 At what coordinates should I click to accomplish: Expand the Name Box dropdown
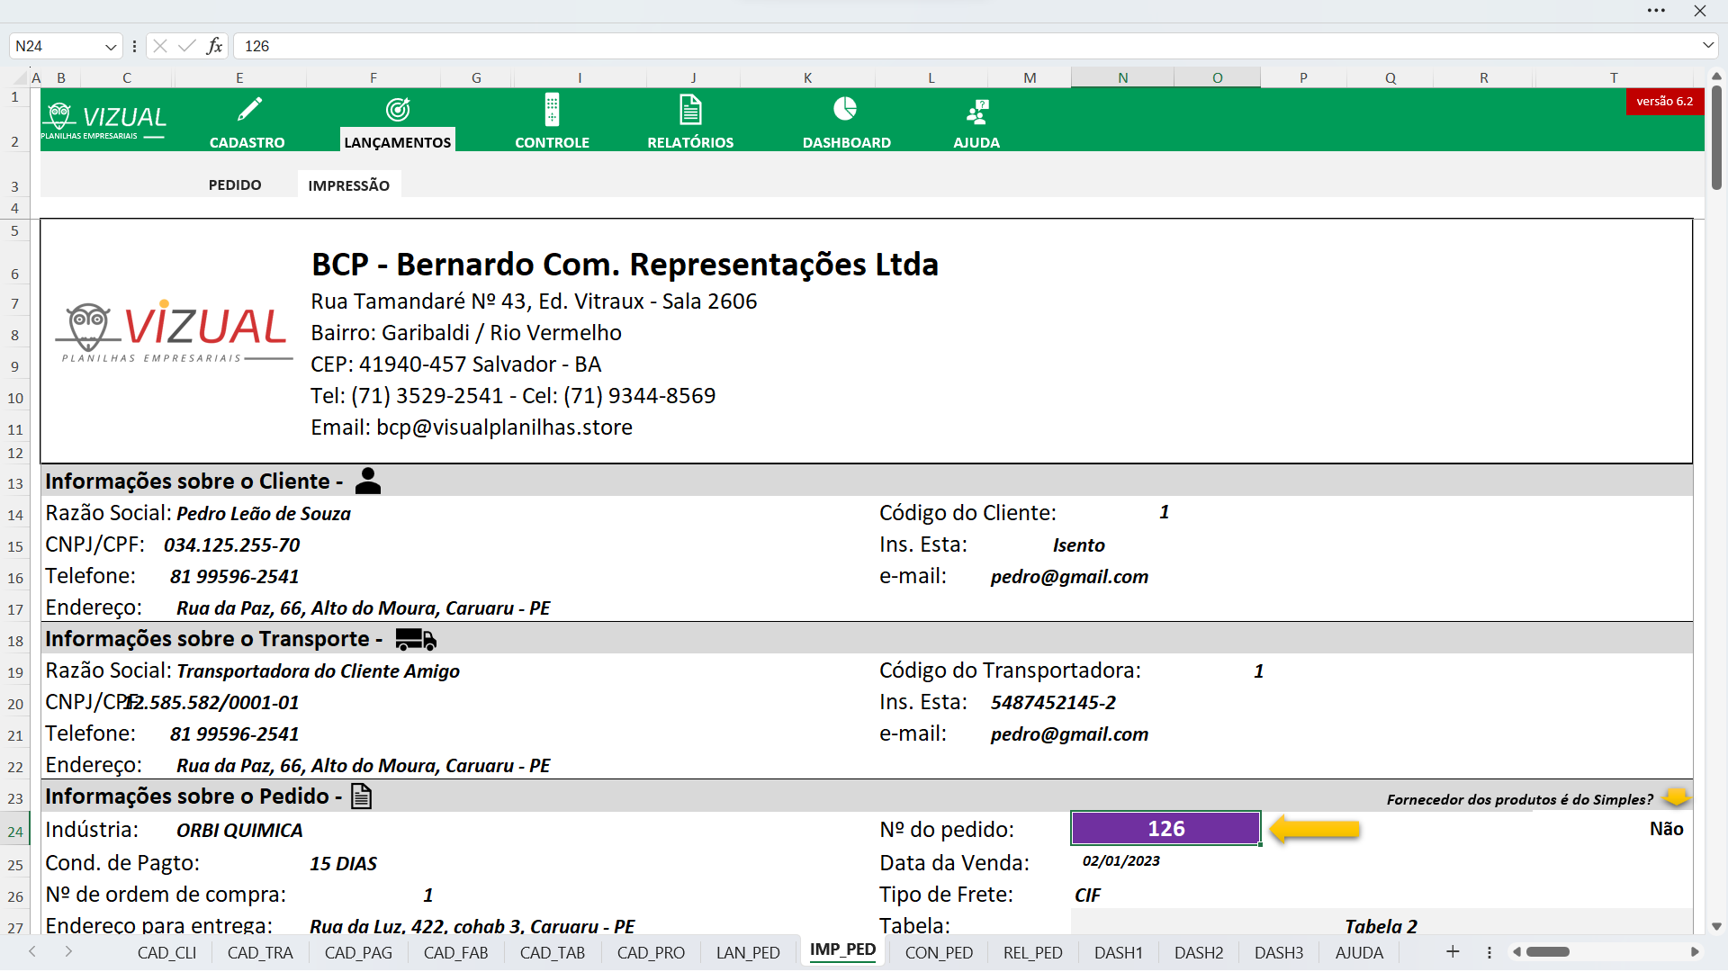(111, 46)
